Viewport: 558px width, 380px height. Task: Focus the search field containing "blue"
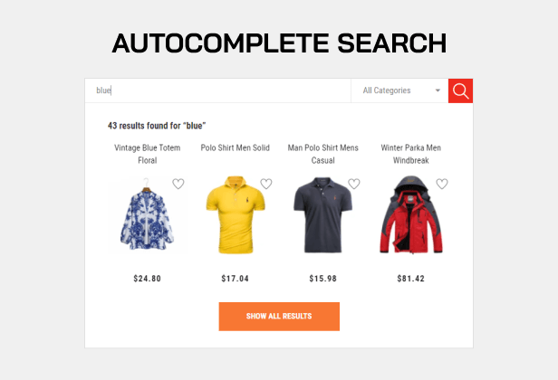click(x=217, y=90)
